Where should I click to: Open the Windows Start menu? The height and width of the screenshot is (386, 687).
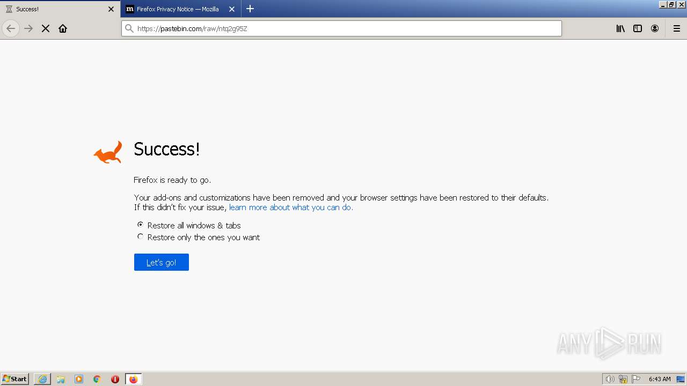[x=15, y=379]
